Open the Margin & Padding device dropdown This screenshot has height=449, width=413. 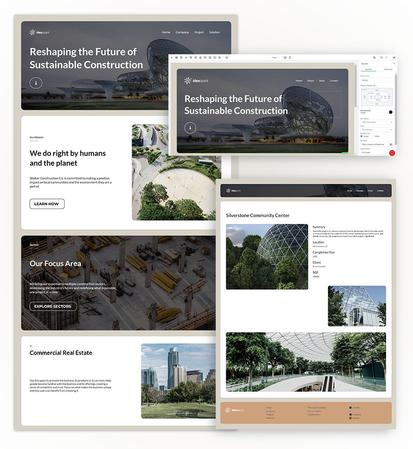[375, 85]
